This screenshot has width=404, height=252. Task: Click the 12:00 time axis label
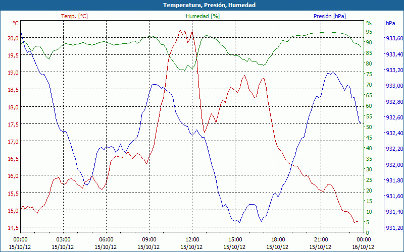point(192,240)
